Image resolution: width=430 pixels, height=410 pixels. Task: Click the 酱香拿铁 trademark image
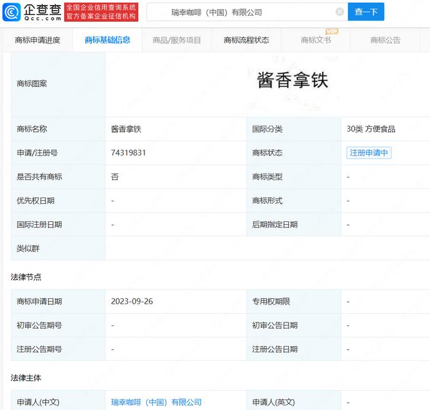pos(292,80)
